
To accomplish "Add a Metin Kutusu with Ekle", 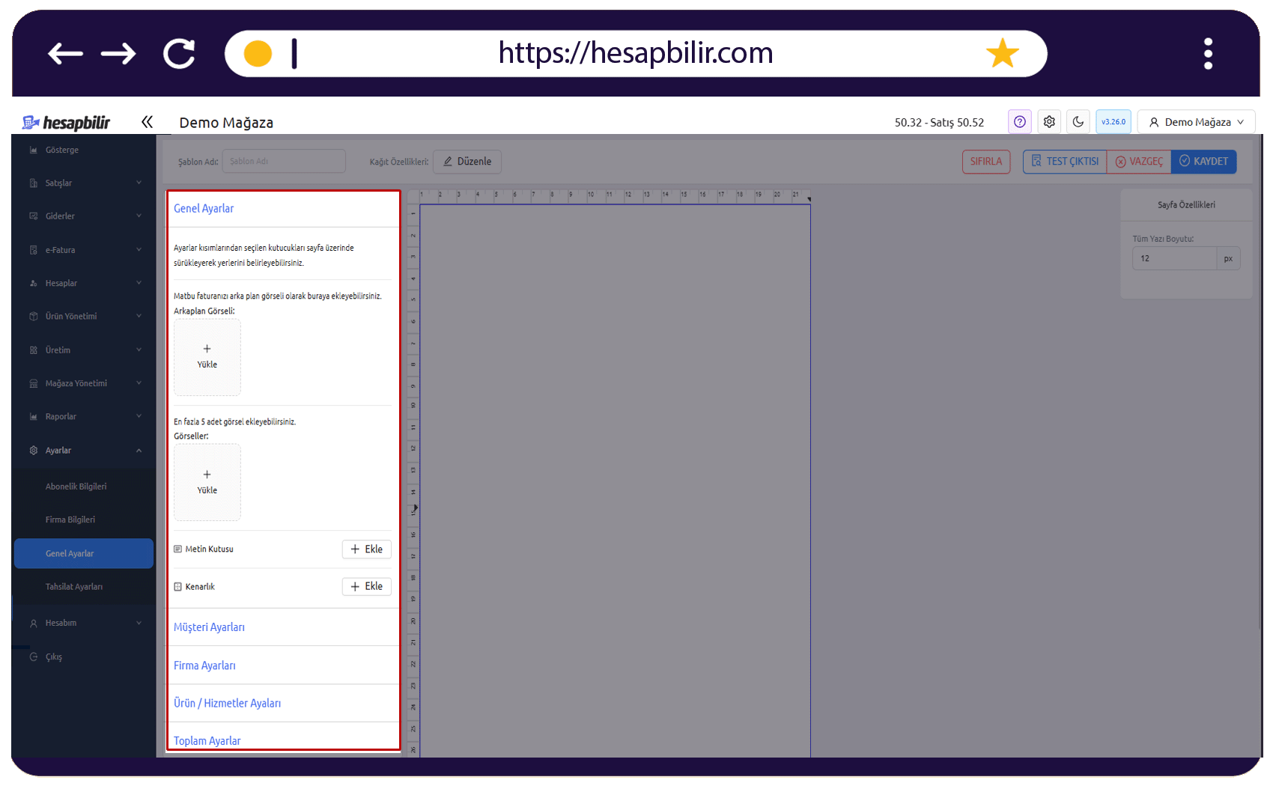I will click(x=366, y=549).
